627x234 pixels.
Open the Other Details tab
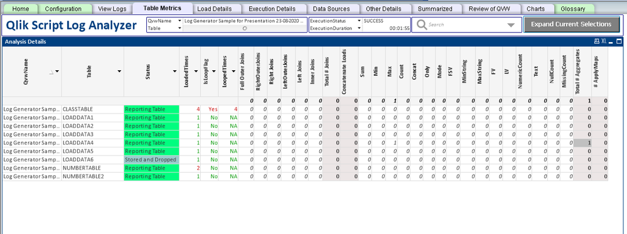[383, 9]
